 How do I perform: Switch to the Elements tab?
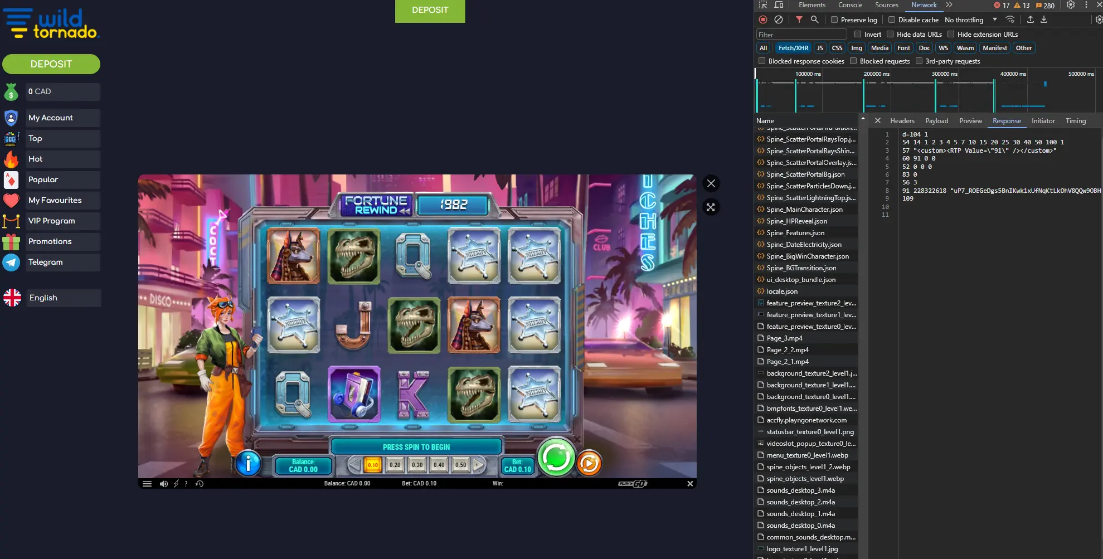click(x=812, y=5)
